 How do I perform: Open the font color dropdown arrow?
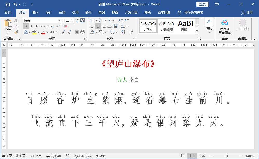pyautogui.click(x=48, y=32)
